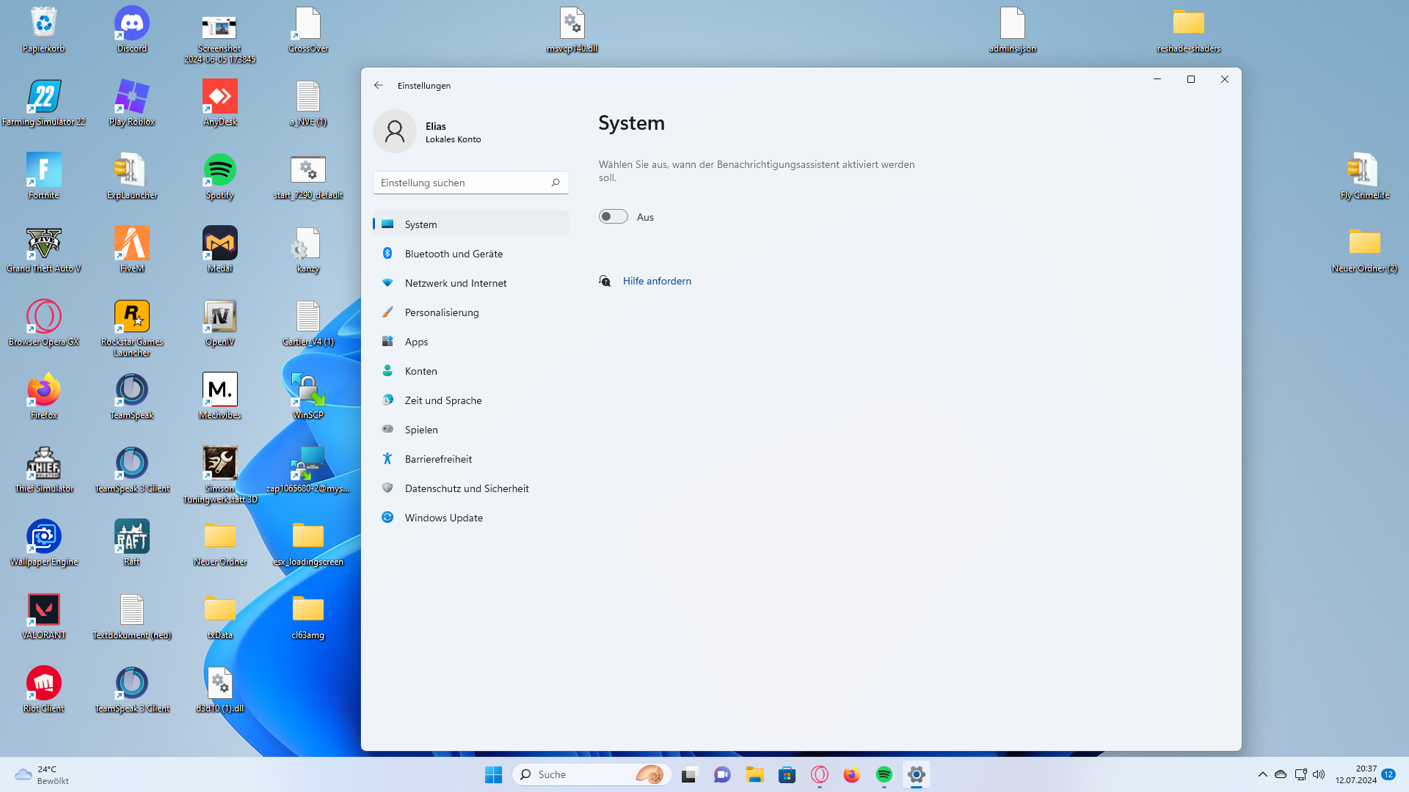Click the Spotify icon in taskbar
The image size is (1409, 792).
coord(884,774)
